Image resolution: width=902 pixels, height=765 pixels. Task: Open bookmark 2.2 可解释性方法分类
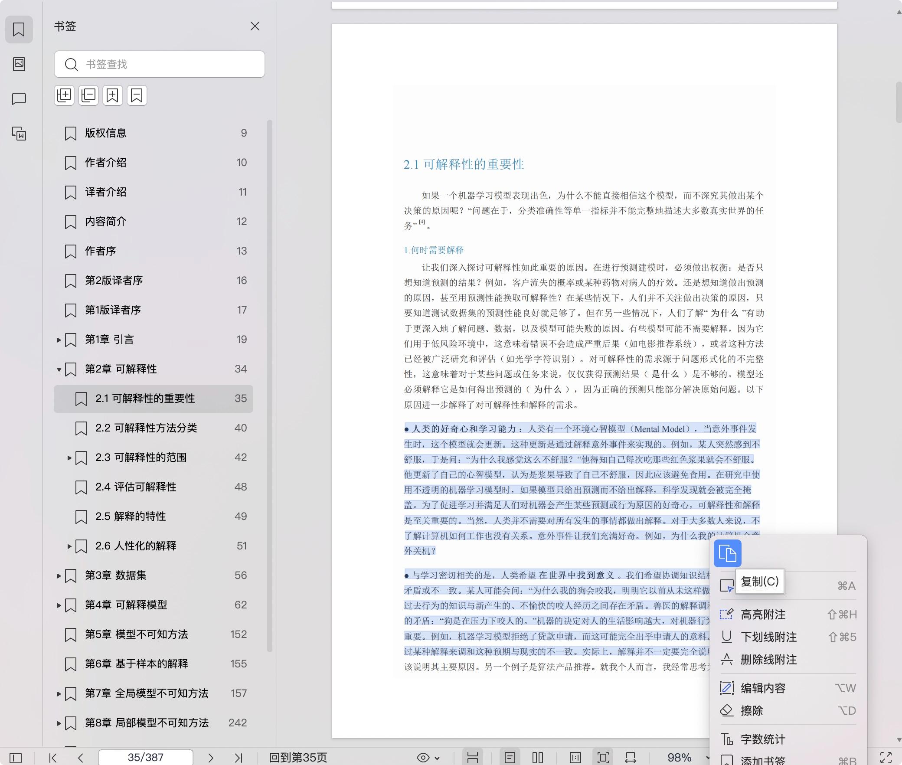146,428
